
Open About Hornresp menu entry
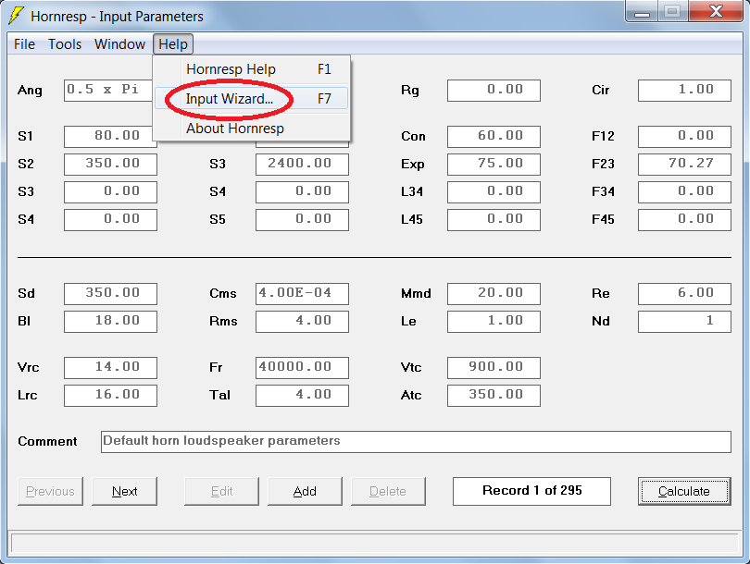251,128
